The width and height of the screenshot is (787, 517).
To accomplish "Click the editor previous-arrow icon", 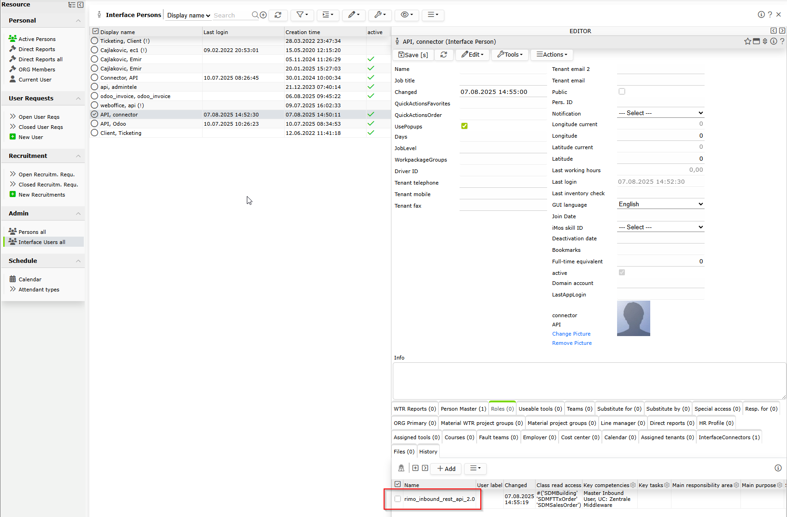I will (x=774, y=31).
